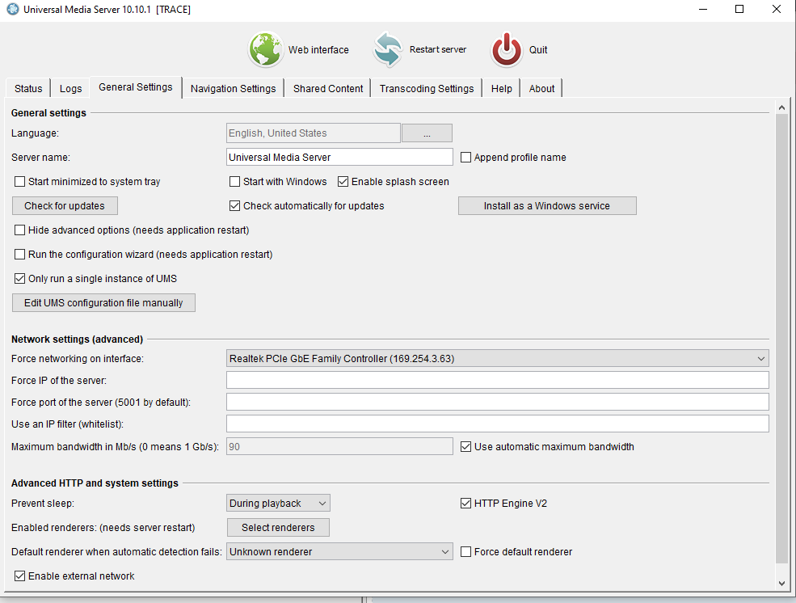
Task: Click the vertical scrollbar thumb
Action: (781, 338)
